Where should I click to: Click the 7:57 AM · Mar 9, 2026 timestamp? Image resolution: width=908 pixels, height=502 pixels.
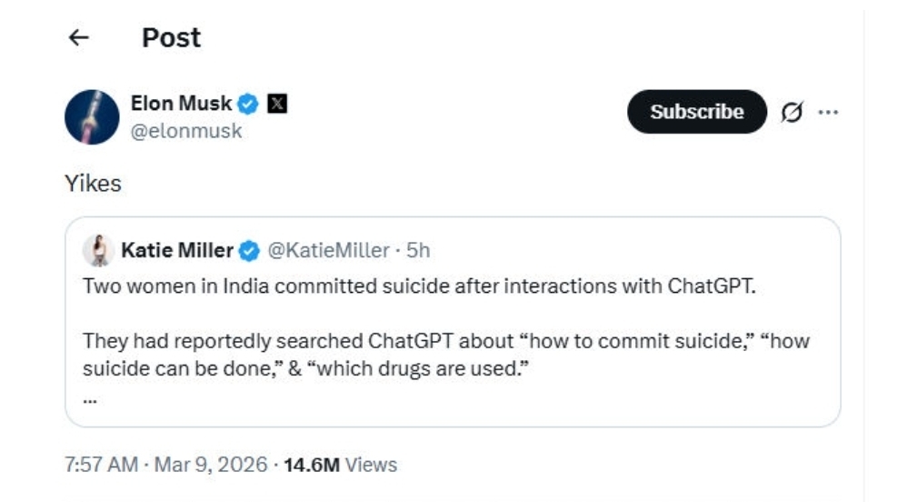[x=165, y=465]
